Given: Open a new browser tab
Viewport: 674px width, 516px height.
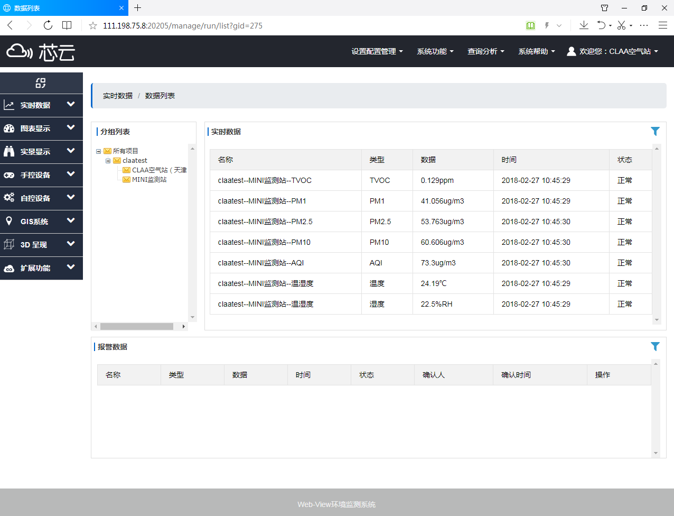Looking at the screenshot, I should point(138,8).
